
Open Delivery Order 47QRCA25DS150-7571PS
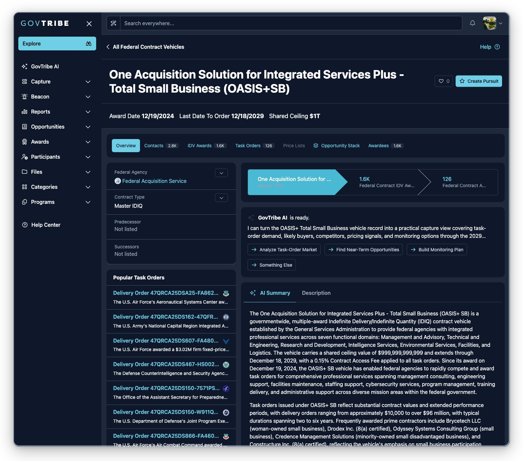(x=166, y=388)
